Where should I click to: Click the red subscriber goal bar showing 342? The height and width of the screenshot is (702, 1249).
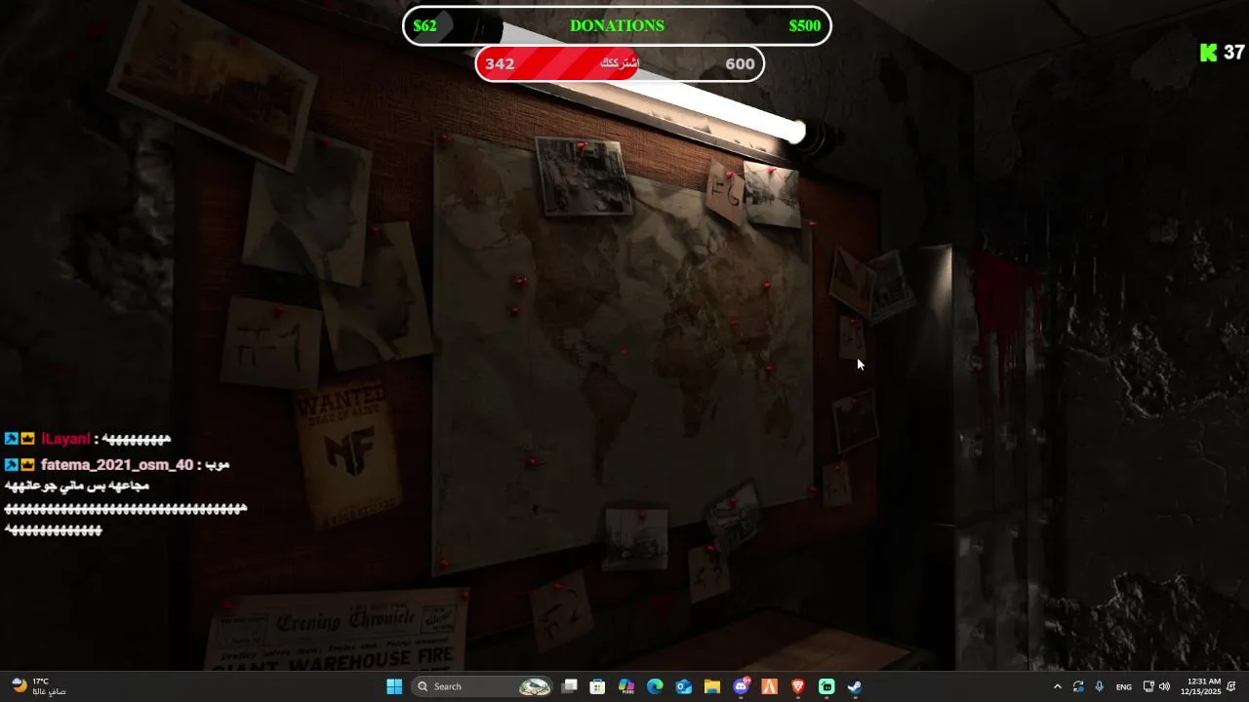[620, 63]
